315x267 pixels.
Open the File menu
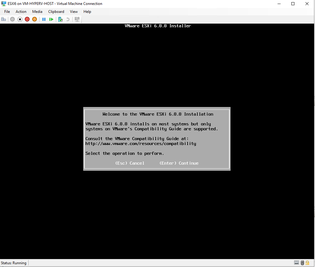[x=7, y=12]
